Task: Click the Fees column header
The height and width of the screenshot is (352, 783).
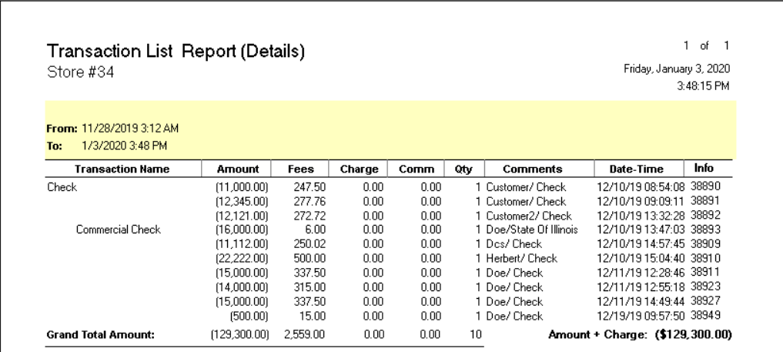Action: coord(300,169)
